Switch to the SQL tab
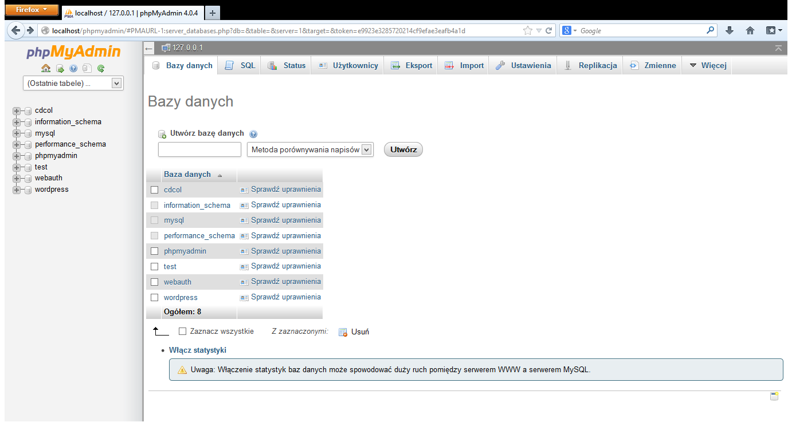This screenshot has width=792, height=426. click(240, 65)
